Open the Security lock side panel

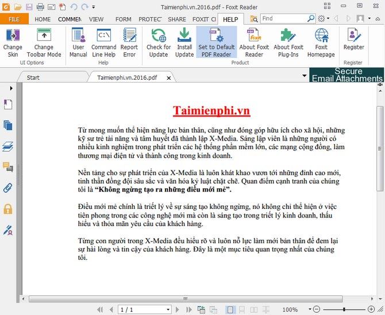(8, 209)
